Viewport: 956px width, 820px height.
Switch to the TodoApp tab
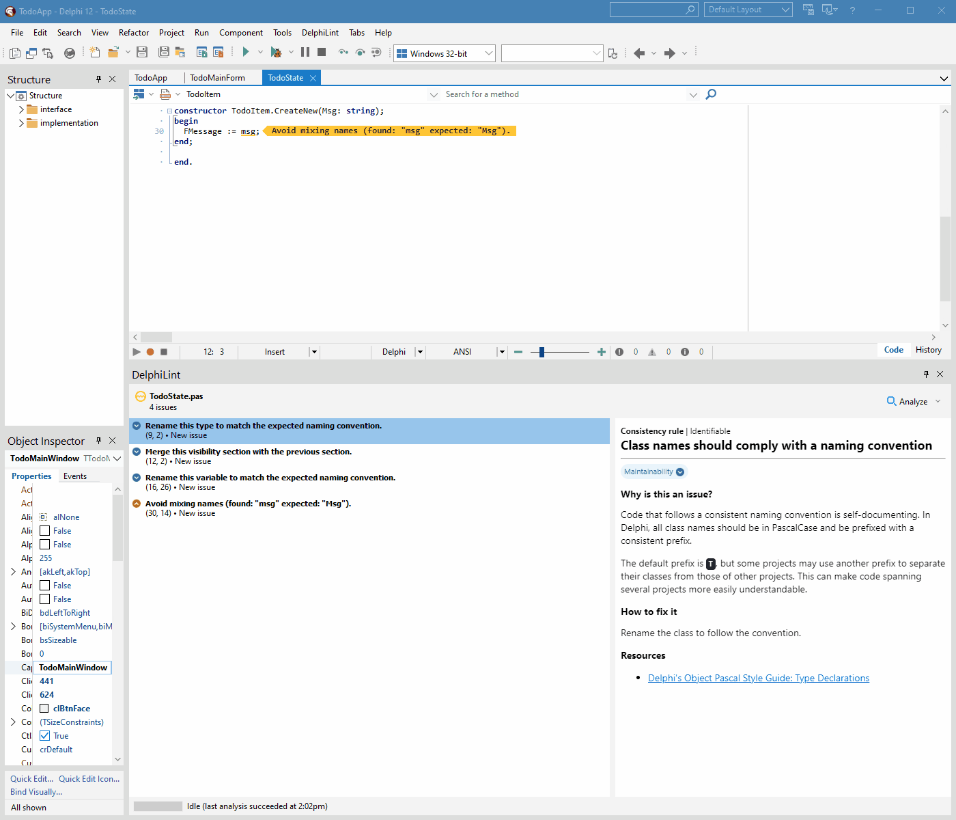pos(151,78)
